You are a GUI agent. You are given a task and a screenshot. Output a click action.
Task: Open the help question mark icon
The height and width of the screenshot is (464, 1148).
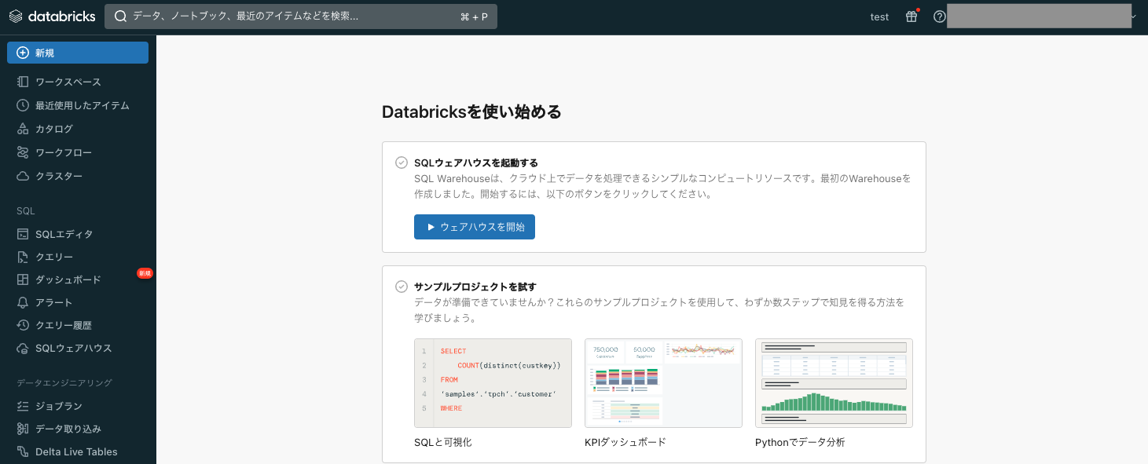939,16
